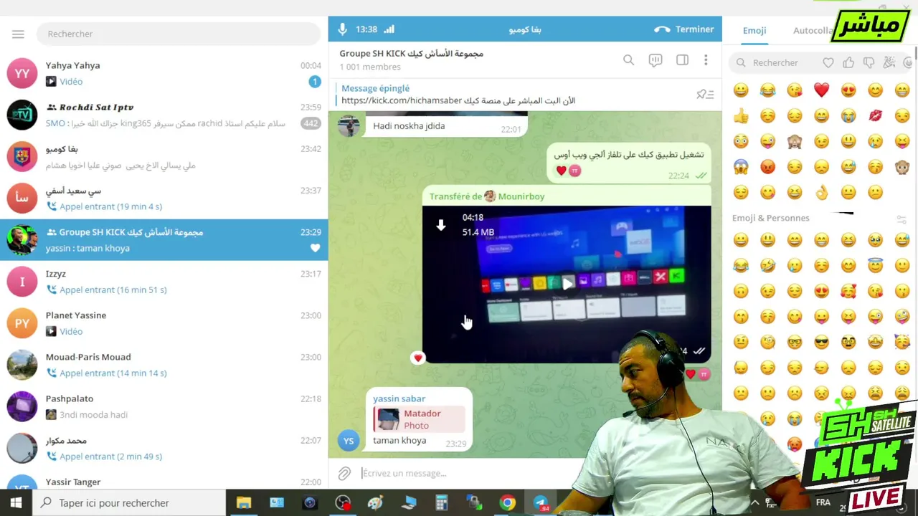
Task: Open Telegram from the taskbar
Action: 541,503
